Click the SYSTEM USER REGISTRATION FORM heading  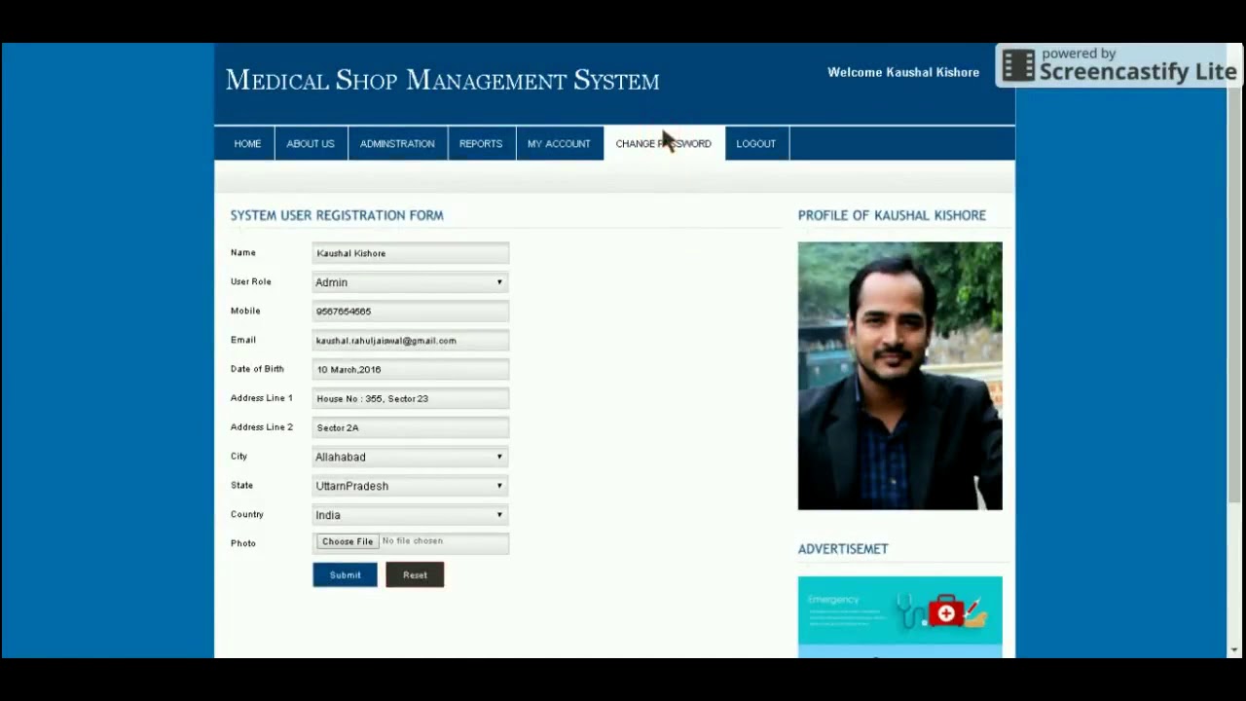[x=337, y=215]
